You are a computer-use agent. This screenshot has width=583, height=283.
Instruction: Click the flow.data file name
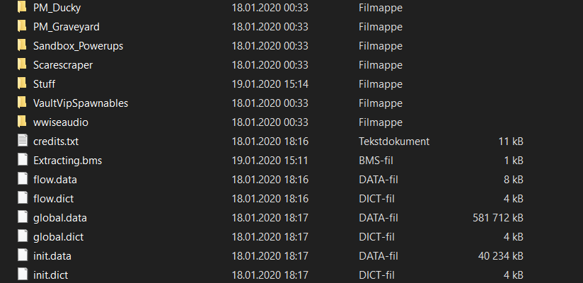pos(55,180)
